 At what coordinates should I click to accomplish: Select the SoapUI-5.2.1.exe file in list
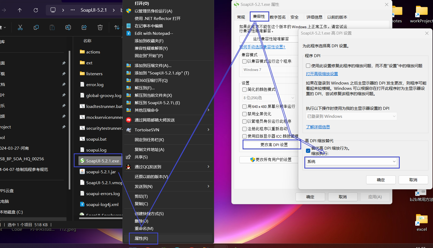tap(102, 161)
